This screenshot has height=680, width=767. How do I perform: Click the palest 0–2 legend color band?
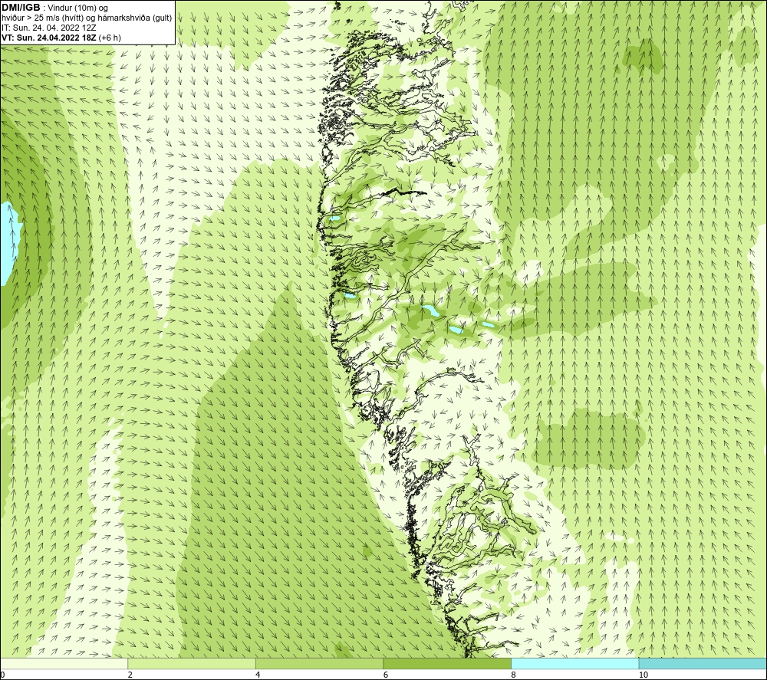coord(64,663)
